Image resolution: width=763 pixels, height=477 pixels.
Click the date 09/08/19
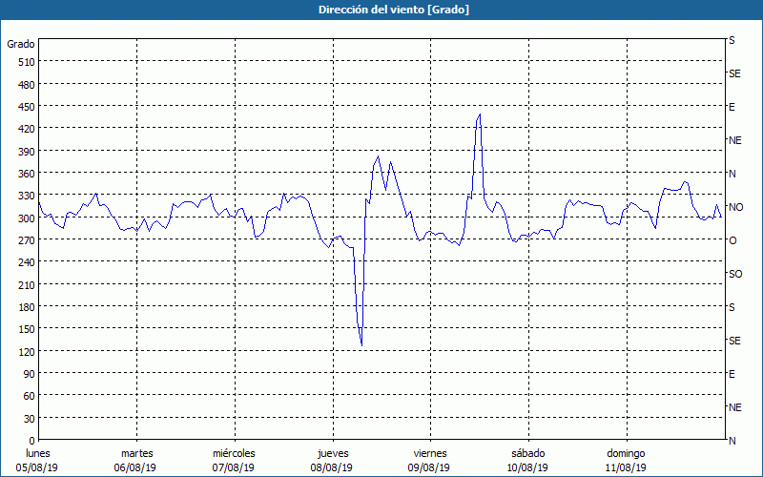pos(429,467)
